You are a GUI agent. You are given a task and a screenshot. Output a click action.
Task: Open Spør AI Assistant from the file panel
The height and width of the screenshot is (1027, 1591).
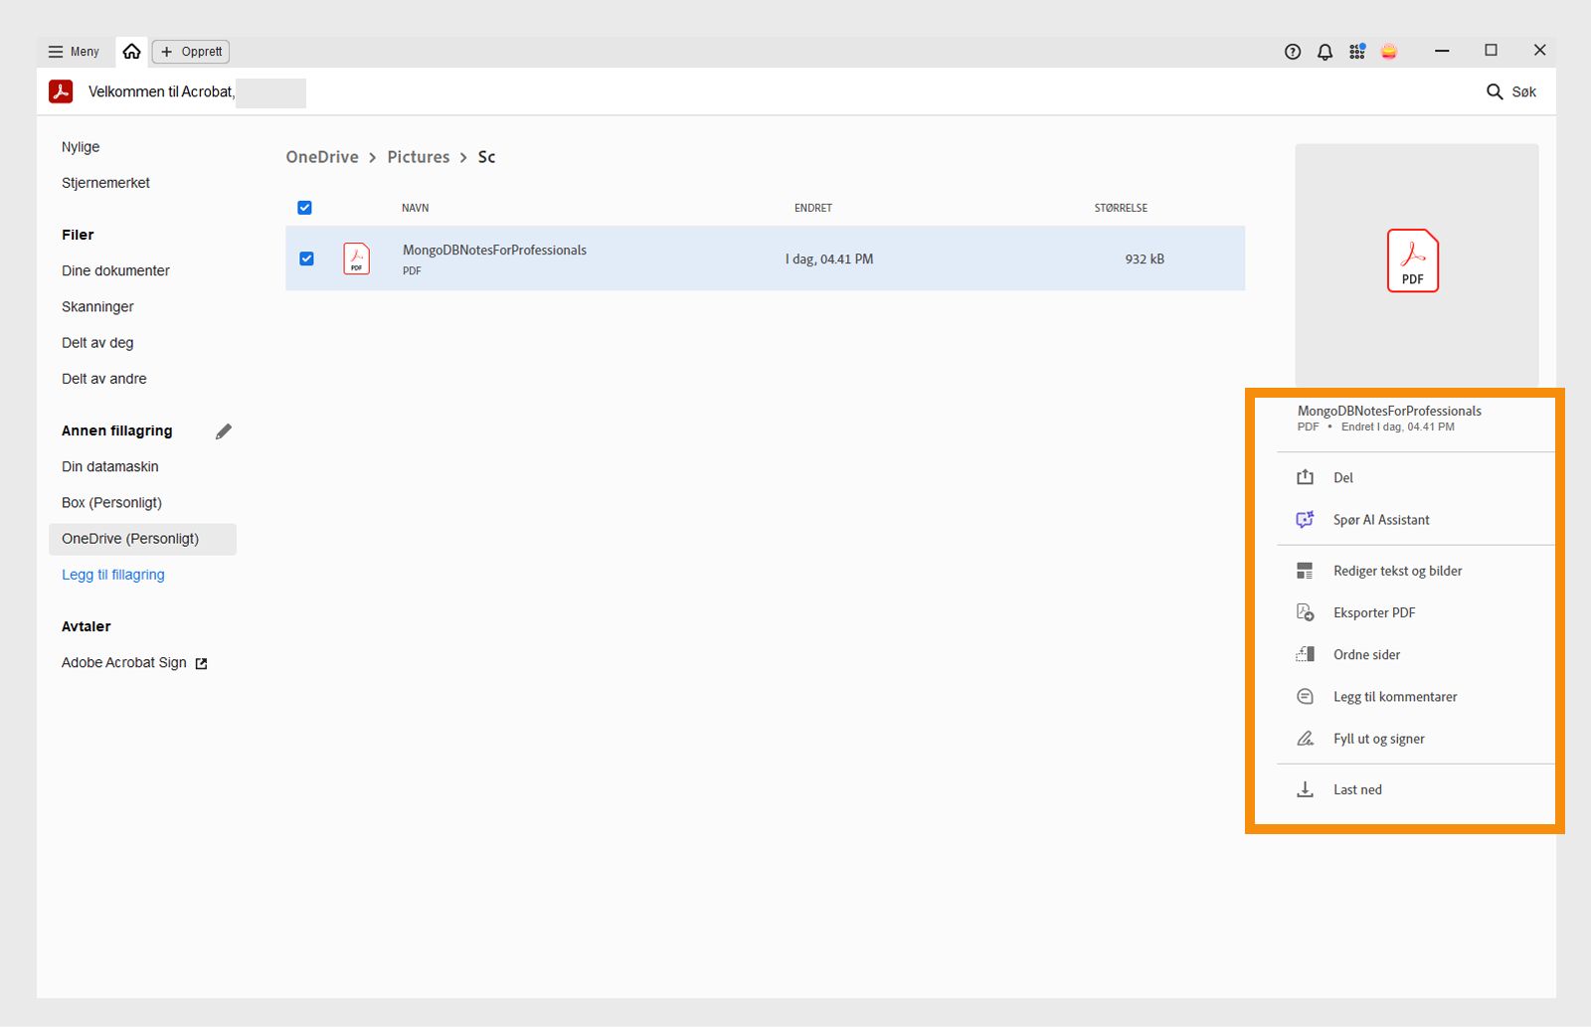(x=1381, y=519)
